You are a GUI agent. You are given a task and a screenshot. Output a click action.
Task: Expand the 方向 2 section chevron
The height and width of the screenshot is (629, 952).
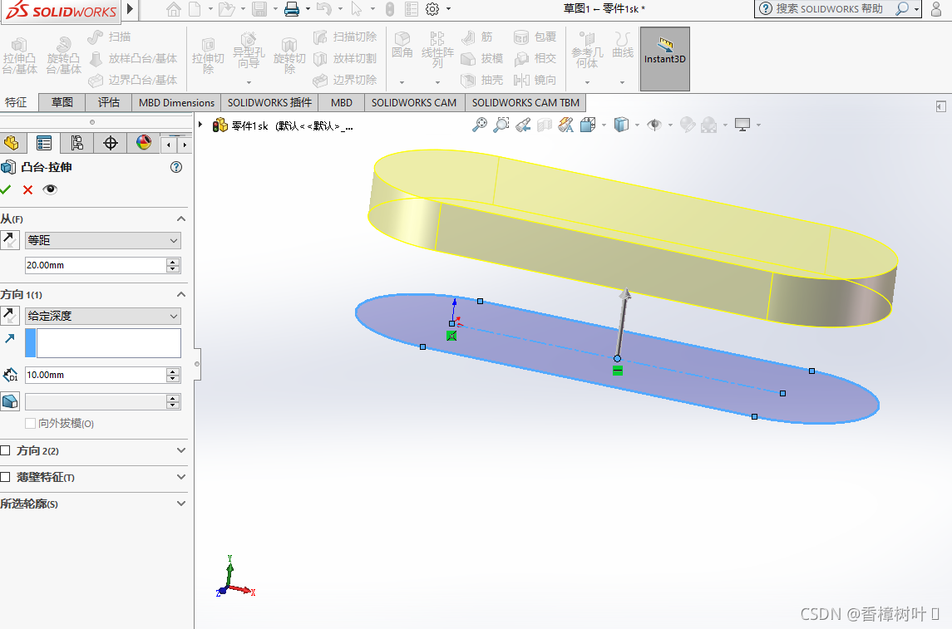181,450
